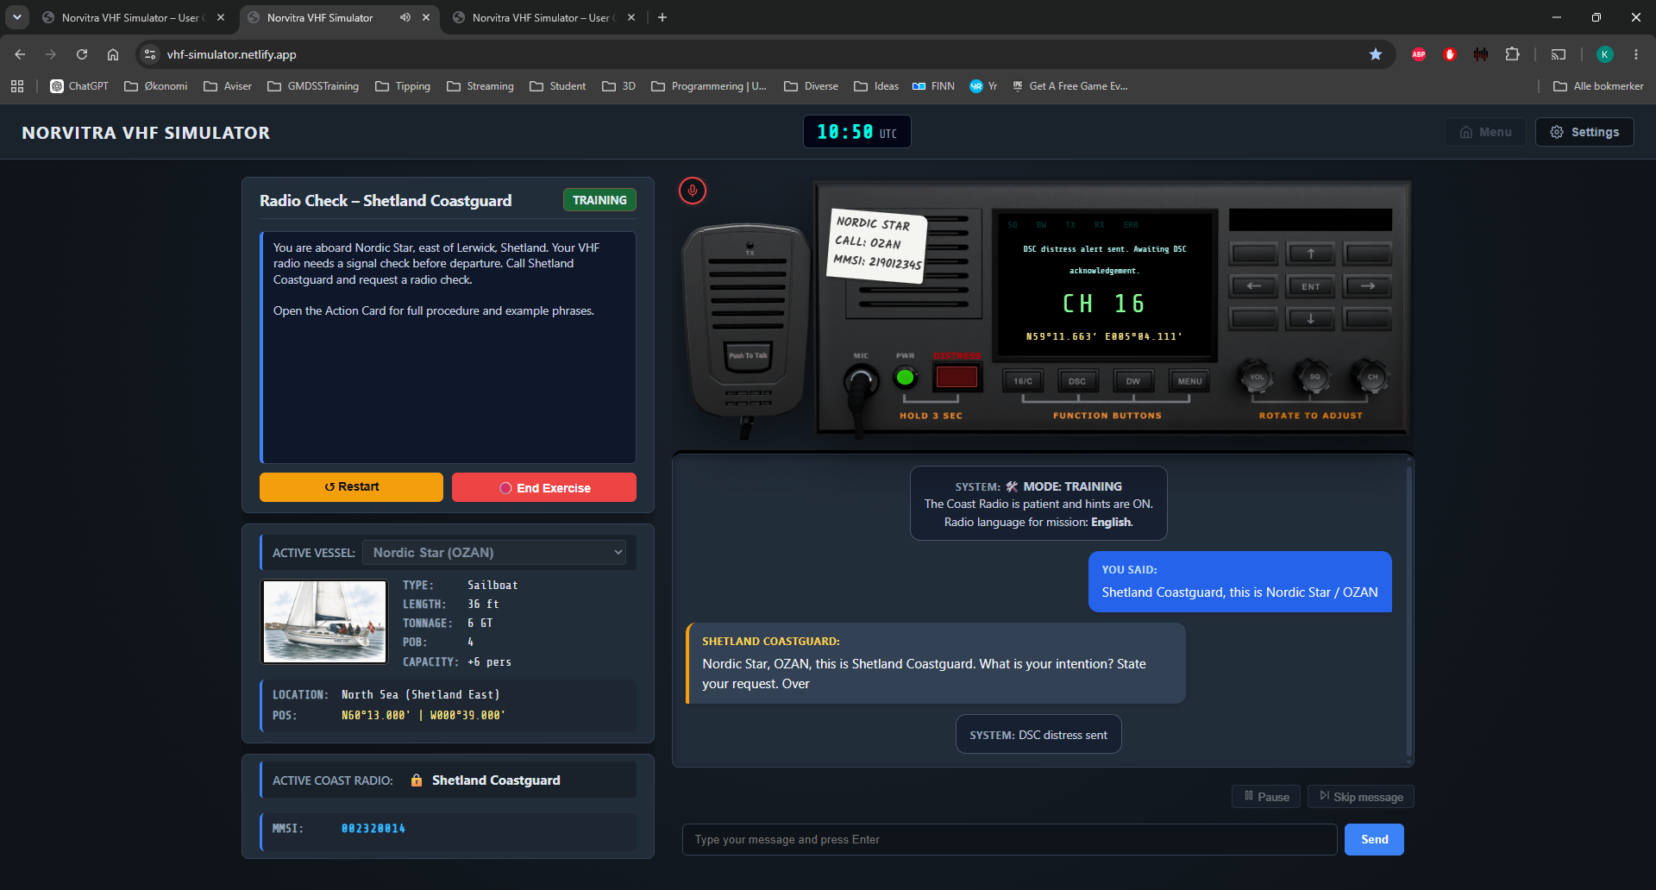This screenshot has width=1656, height=890.
Task: Click the down arrow key on radio keypad
Action: pos(1311,318)
